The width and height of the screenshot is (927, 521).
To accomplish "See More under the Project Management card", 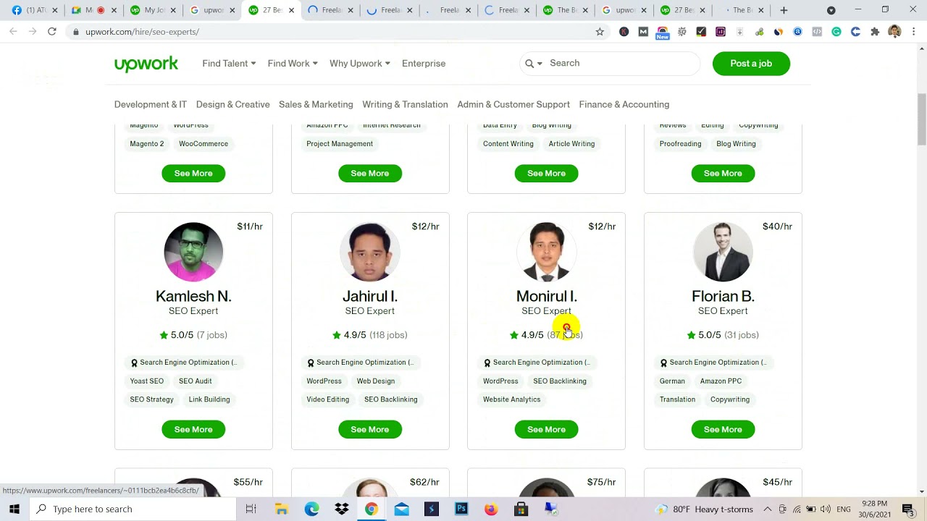I will [370, 174].
